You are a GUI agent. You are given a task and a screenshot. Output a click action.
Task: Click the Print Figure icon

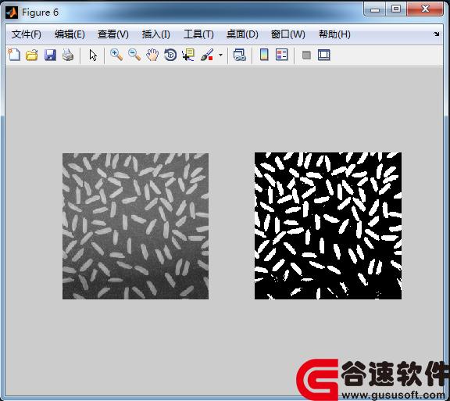pyautogui.click(x=68, y=55)
